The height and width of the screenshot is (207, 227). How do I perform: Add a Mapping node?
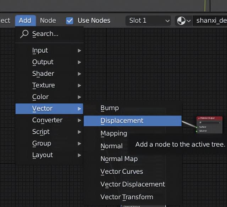point(113,133)
